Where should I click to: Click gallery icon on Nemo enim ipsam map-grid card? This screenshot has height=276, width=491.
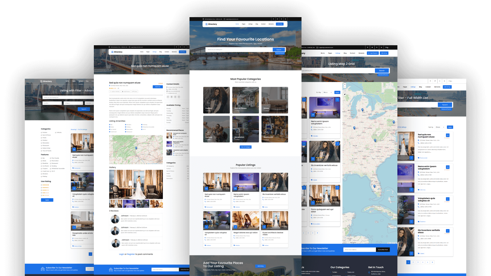click(x=337, y=115)
